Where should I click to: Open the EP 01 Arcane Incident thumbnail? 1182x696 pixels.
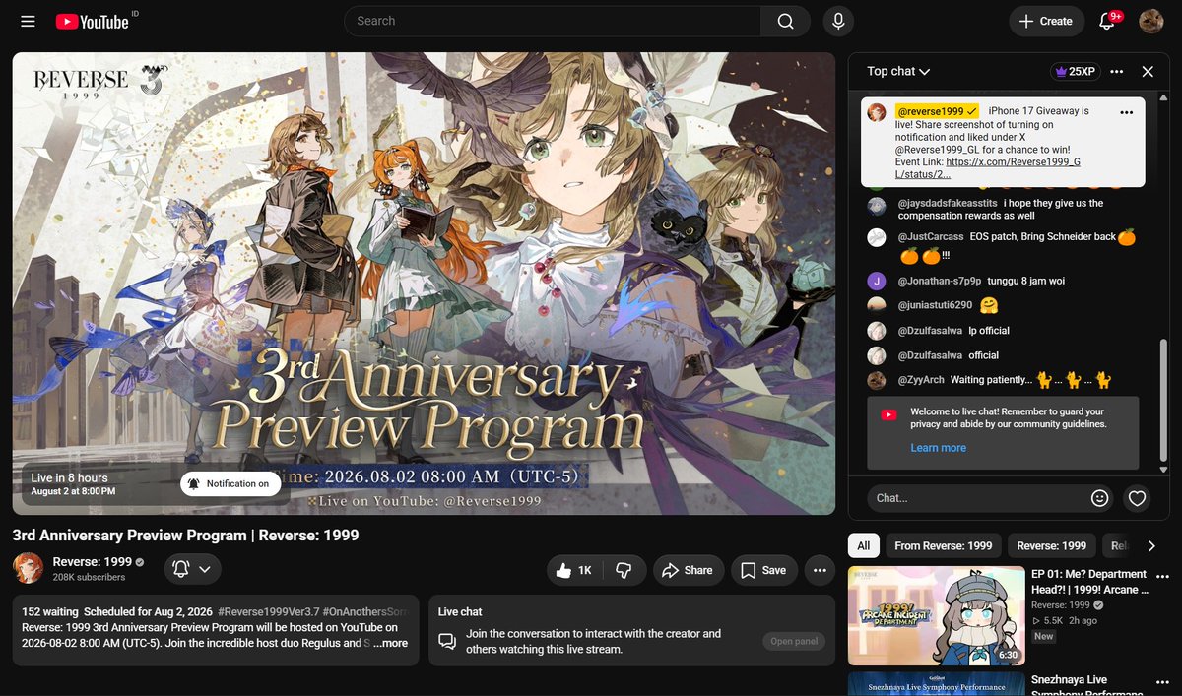coord(935,616)
